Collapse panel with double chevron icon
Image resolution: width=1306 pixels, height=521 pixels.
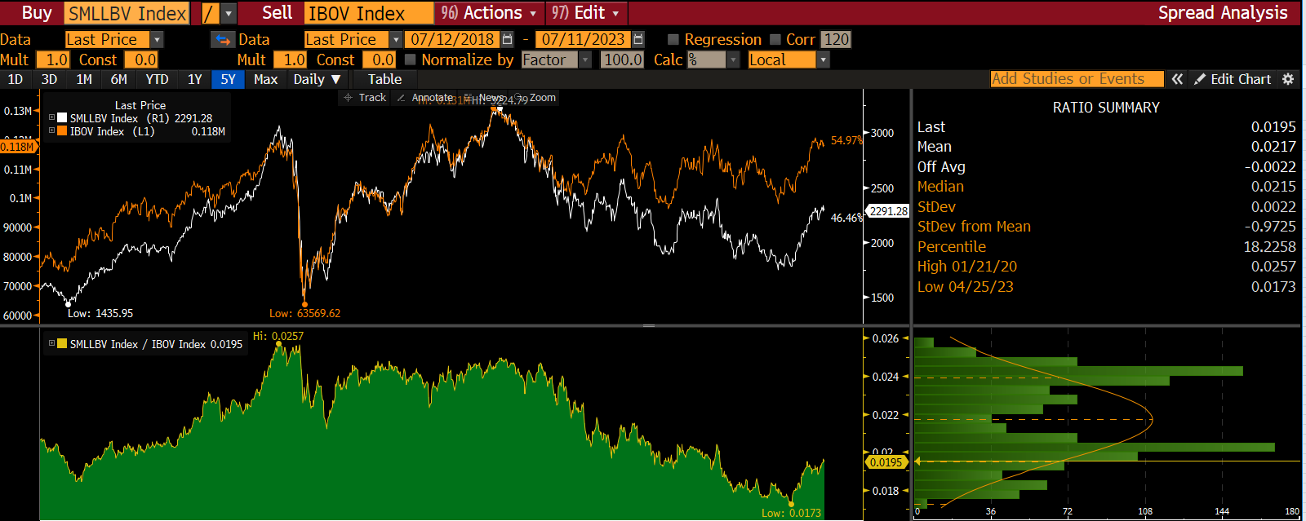pos(1177,79)
